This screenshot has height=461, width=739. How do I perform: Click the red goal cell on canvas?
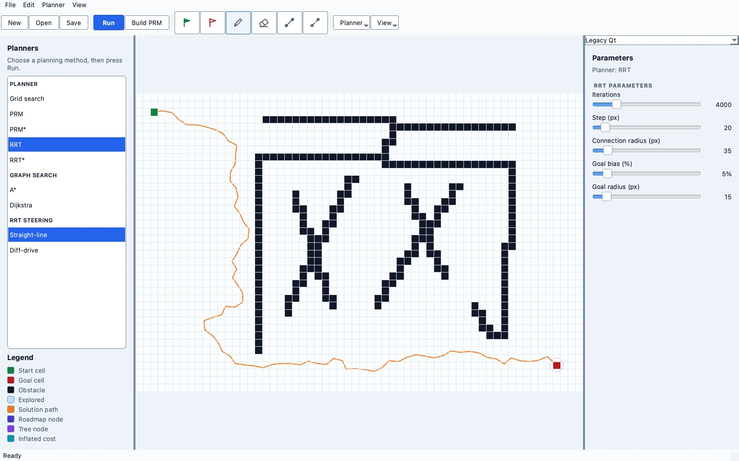[x=557, y=365]
